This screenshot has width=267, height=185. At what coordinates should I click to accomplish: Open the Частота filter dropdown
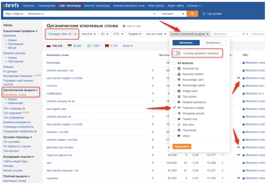point(88,34)
